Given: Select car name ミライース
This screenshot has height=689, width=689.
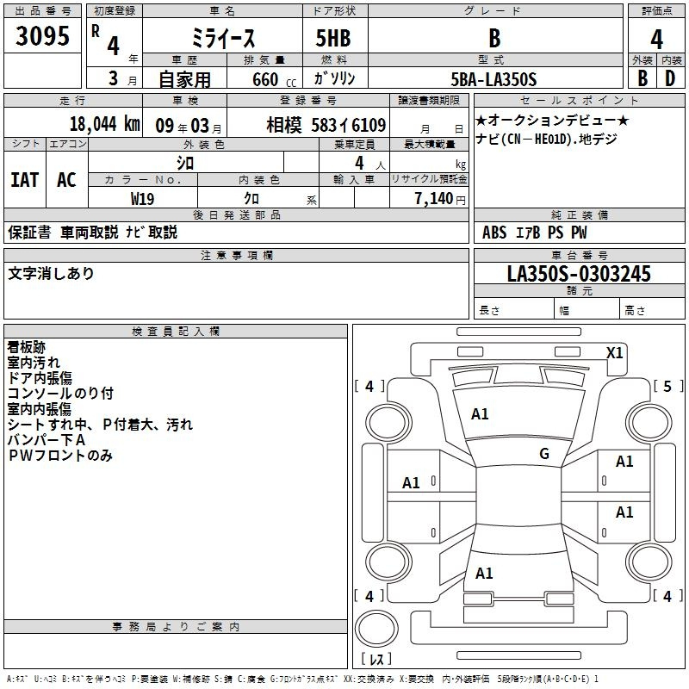Looking at the screenshot, I should pos(223,38).
